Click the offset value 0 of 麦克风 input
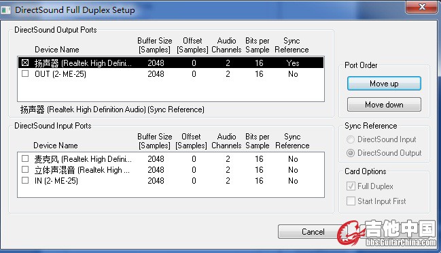The width and height of the screenshot is (441, 253). 194,159
